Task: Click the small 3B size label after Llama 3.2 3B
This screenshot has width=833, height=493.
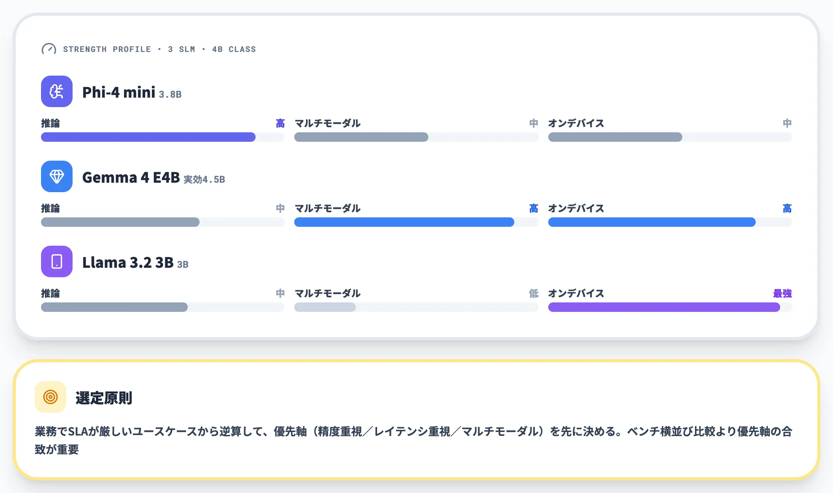Action: coord(183,264)
